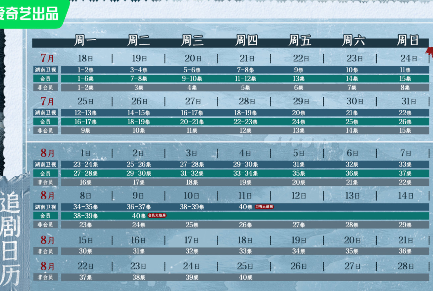The height and width of the screenshot is (291, 433).
Task: Click the 会员大结局 red badge
Action: coord(157,215)
